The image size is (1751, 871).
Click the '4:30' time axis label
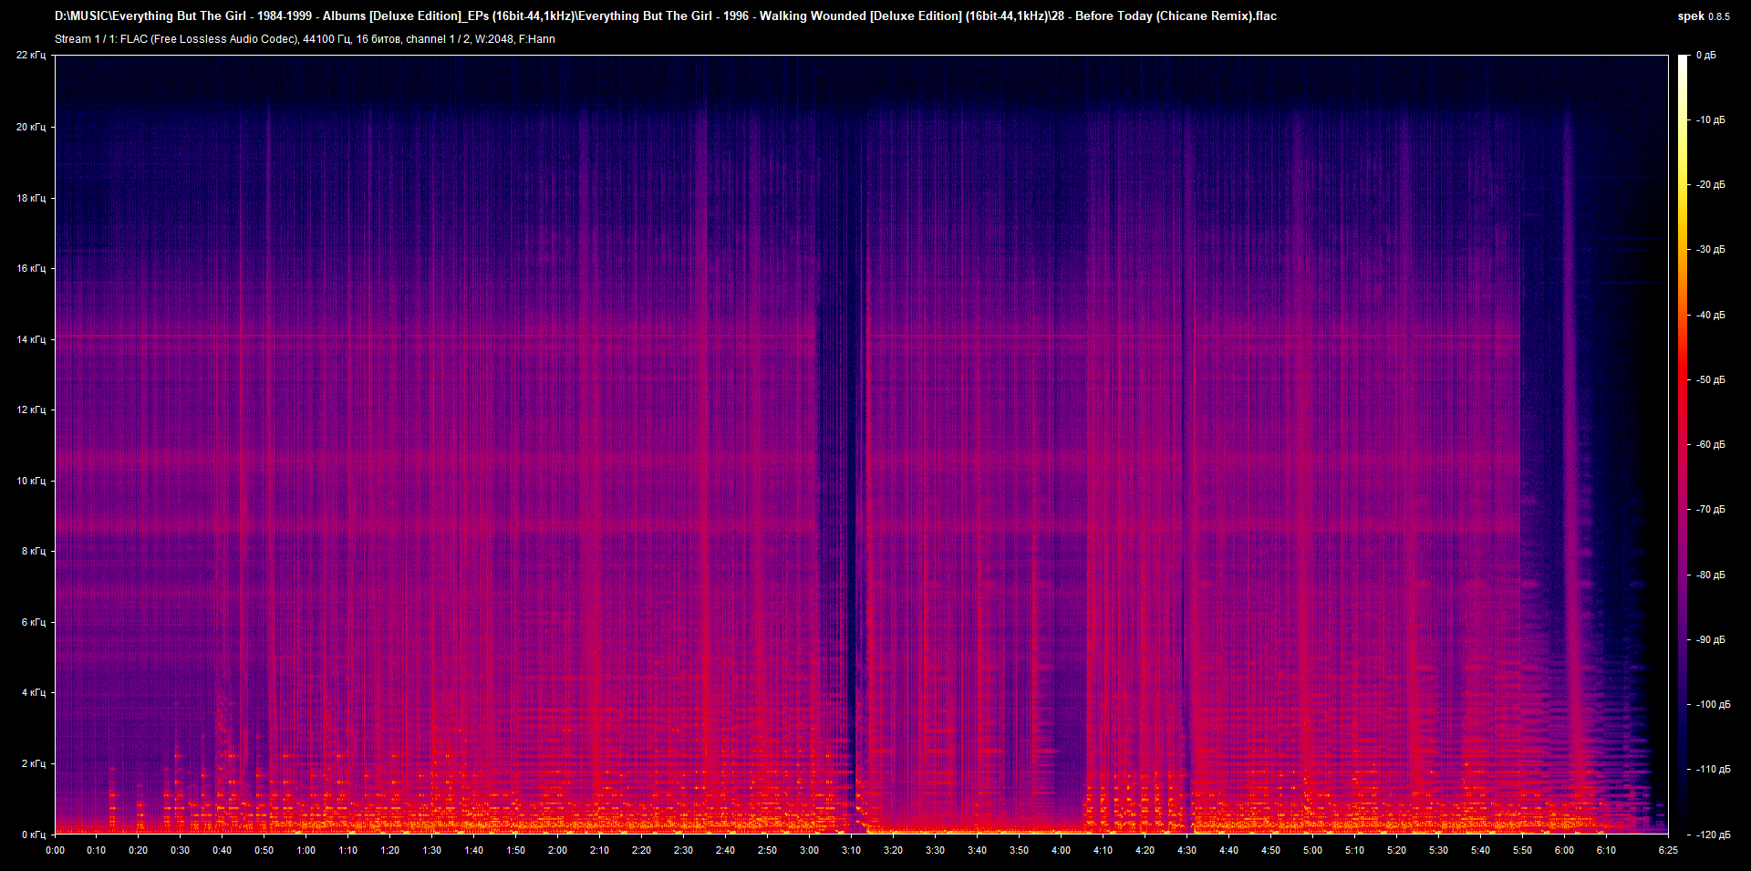1186,850
